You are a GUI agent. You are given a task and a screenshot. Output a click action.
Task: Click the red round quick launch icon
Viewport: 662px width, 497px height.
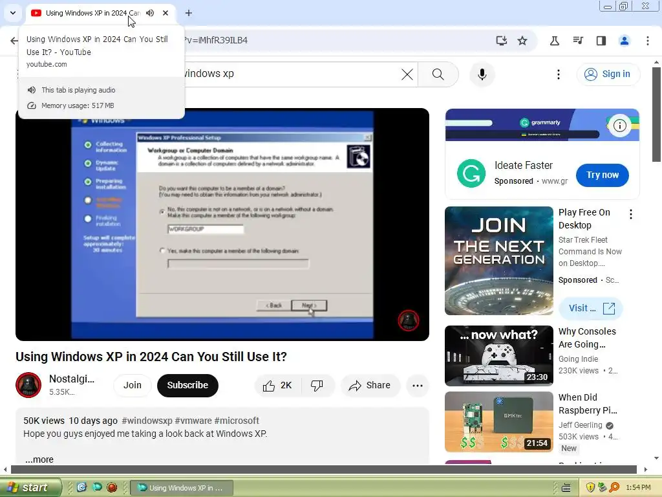(112, 487)
